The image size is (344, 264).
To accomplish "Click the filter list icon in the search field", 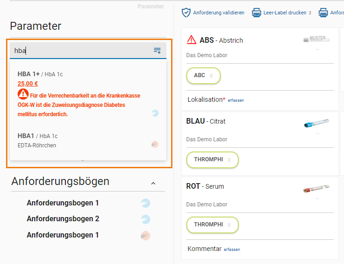I will (x=157, y=51).
